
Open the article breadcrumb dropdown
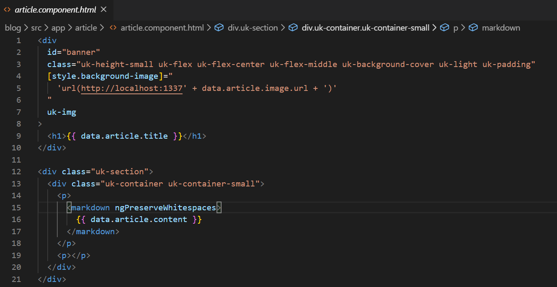86,28
